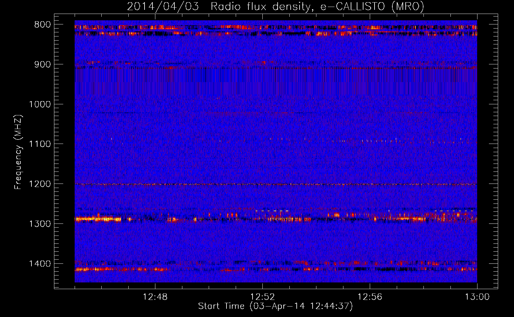This screenshot has height=317, width=514.
Task: Click the date "2014/04/03" in the title
Action: tap(163, 6)
